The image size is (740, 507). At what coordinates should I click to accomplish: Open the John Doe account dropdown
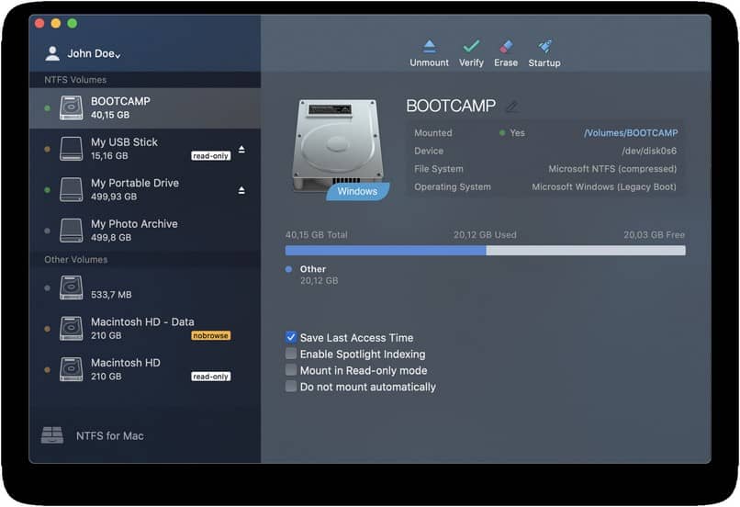pos(94,53)
